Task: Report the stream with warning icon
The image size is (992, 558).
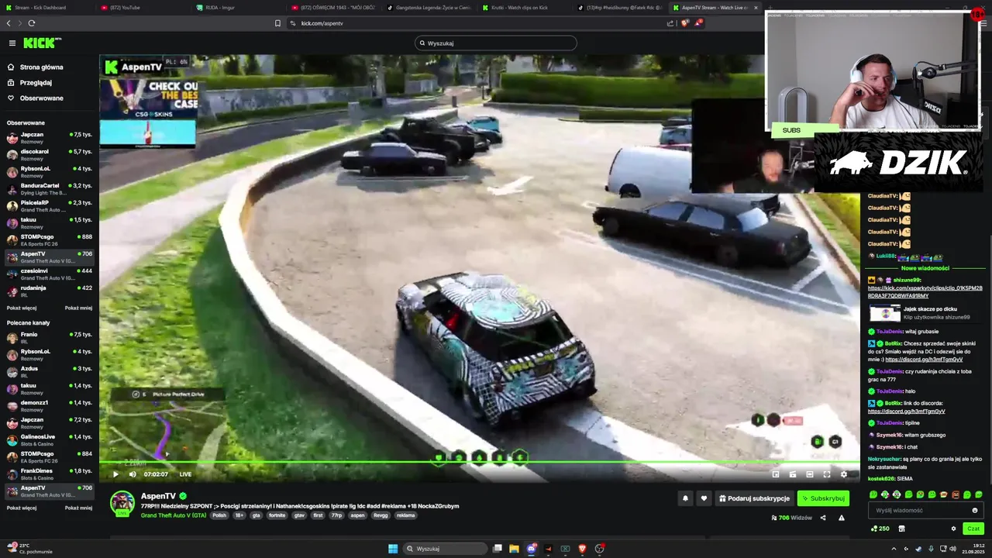Action: (x=841, y=518)
